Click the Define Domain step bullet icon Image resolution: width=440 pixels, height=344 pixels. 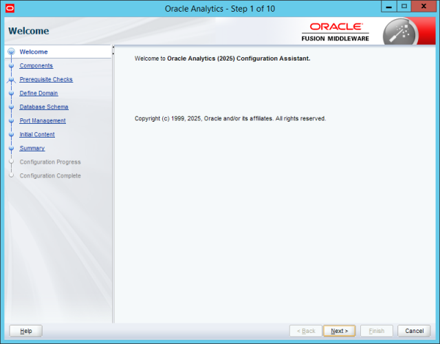pyautogui.click(x=11, y=94)
